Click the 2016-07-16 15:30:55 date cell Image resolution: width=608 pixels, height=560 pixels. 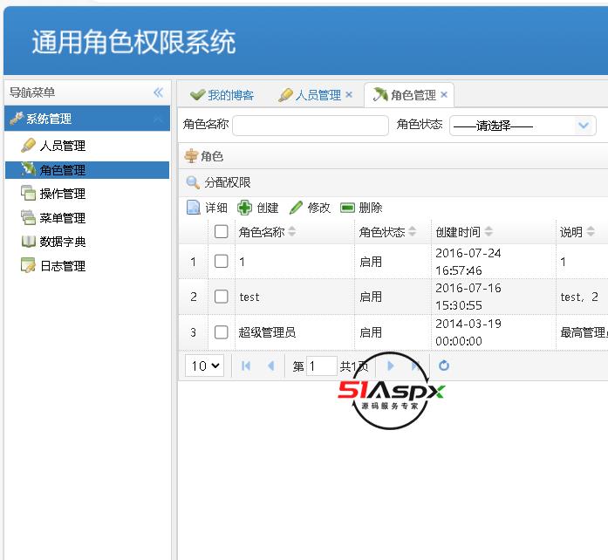493,297
